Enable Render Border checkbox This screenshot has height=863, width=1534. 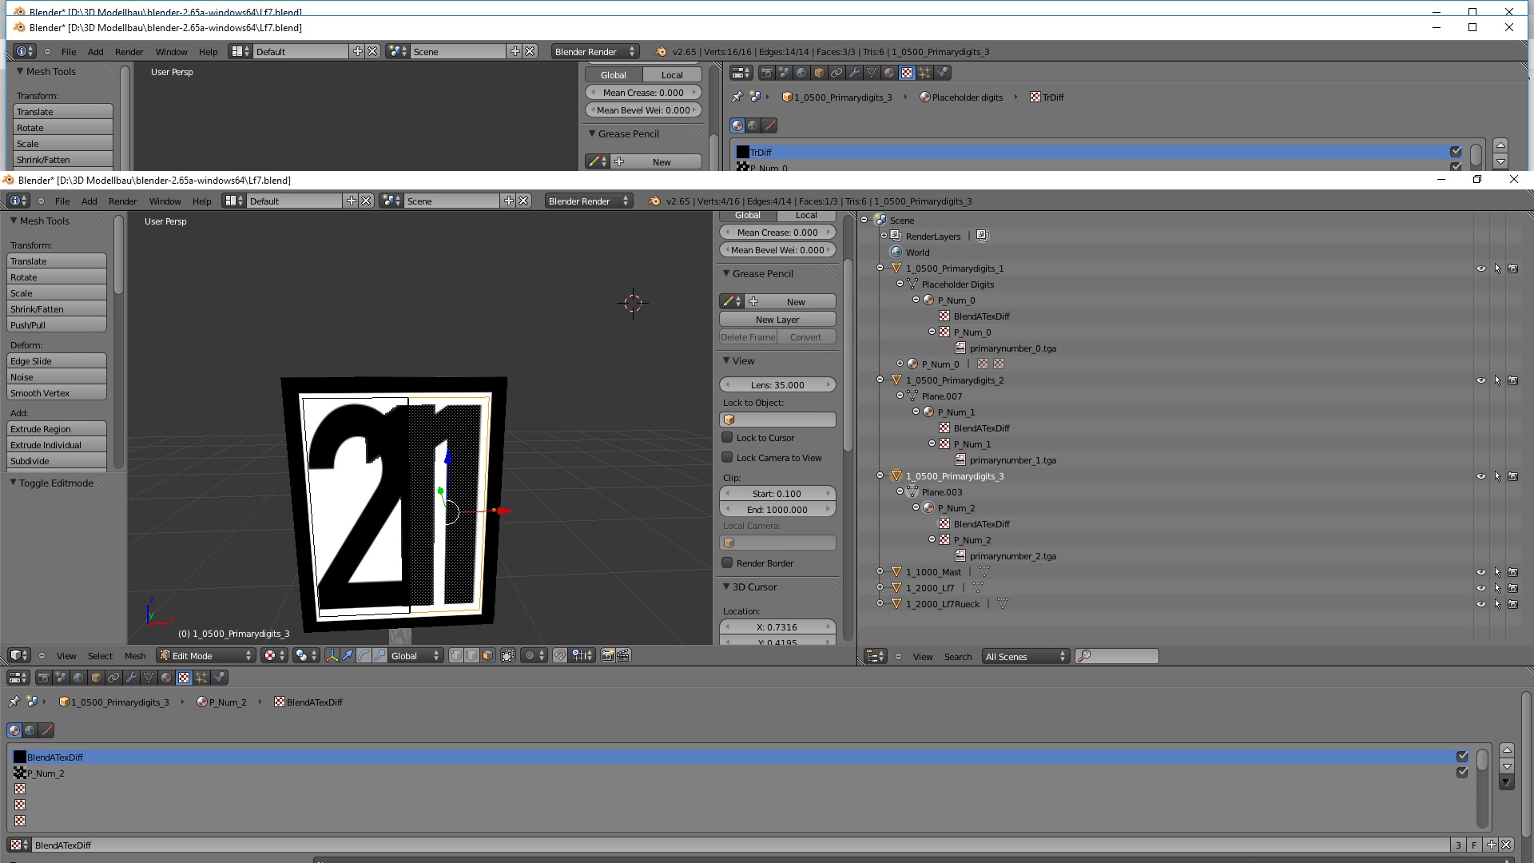727,563
